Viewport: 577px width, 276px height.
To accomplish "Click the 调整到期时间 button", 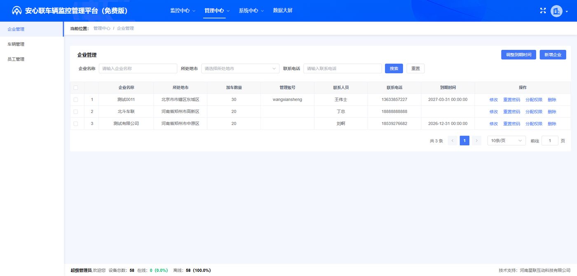I will click(x=518, y=54).
